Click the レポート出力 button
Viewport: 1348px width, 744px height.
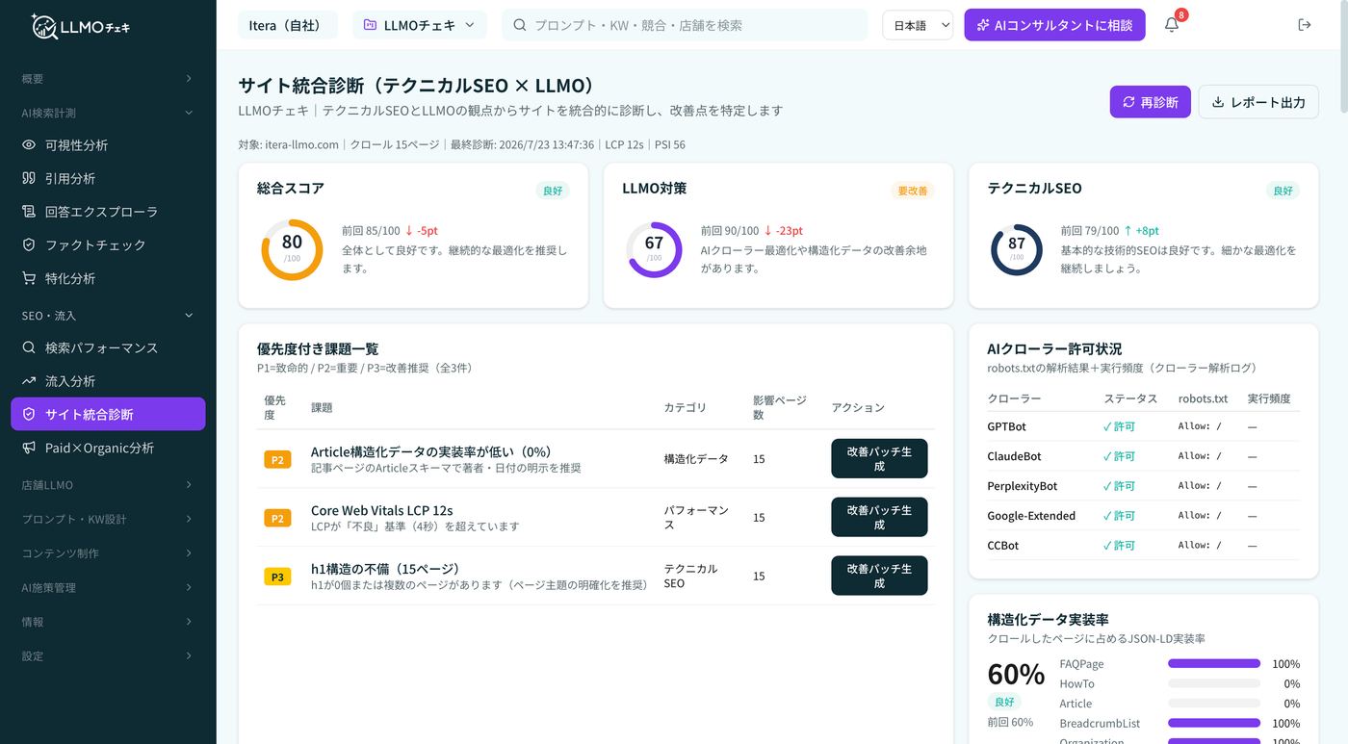1258,102
